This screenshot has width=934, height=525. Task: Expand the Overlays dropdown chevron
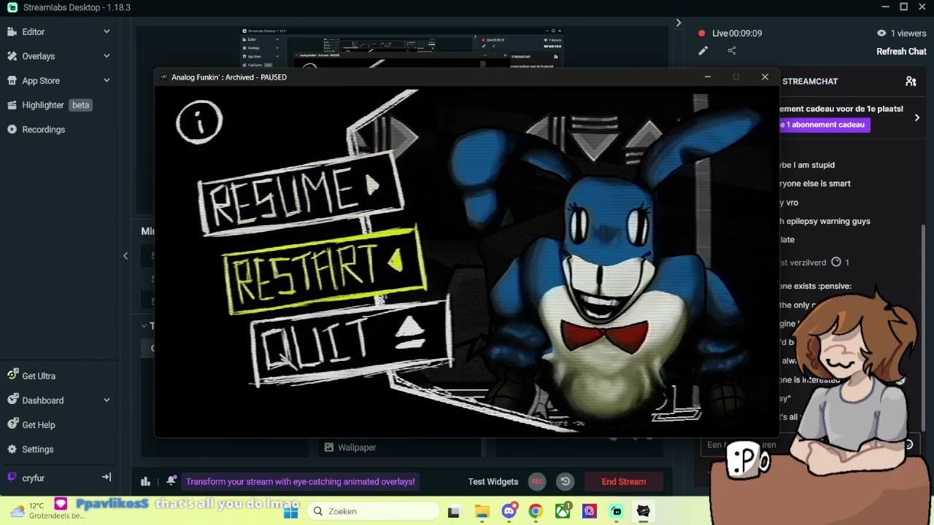(x=107, y=56)
